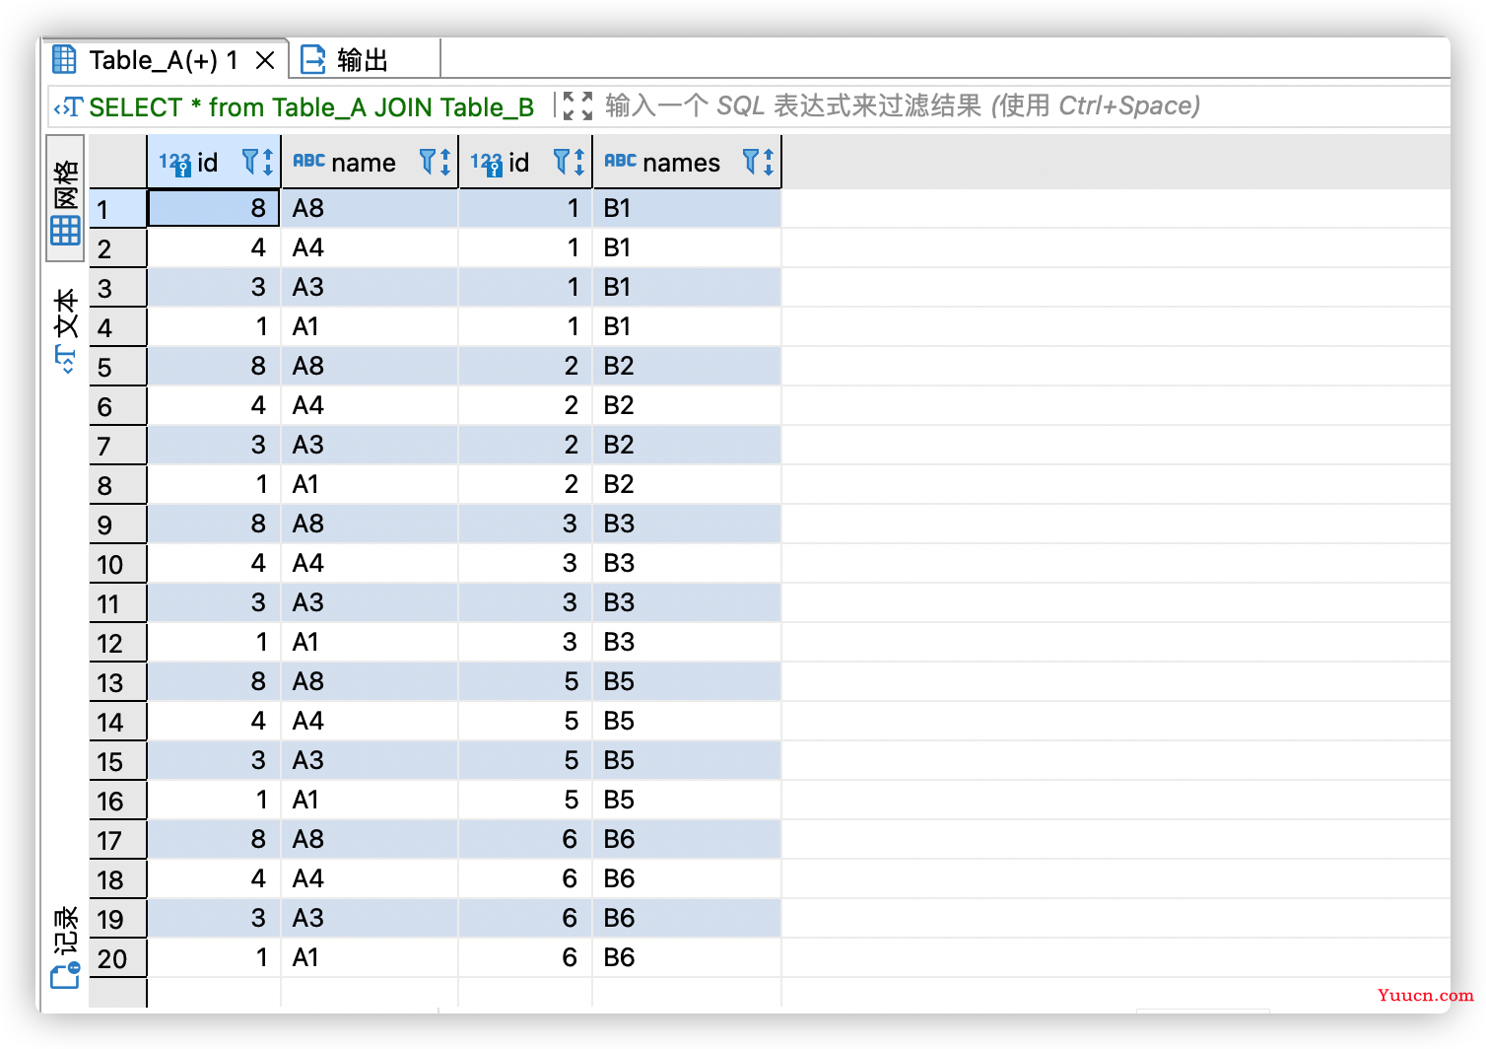Screen dimensions: 1486x1049
Task: Open filter icon on second id column
Action: [x=562, y=162]
